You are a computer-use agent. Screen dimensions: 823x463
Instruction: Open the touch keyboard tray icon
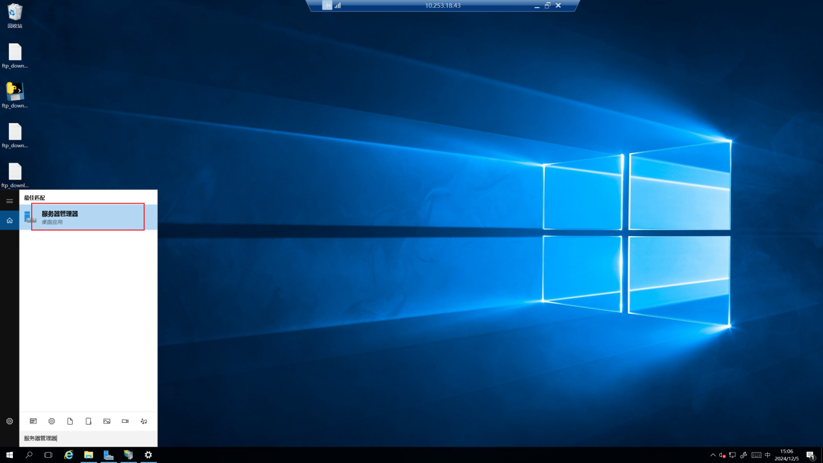[x=756, y=455]
